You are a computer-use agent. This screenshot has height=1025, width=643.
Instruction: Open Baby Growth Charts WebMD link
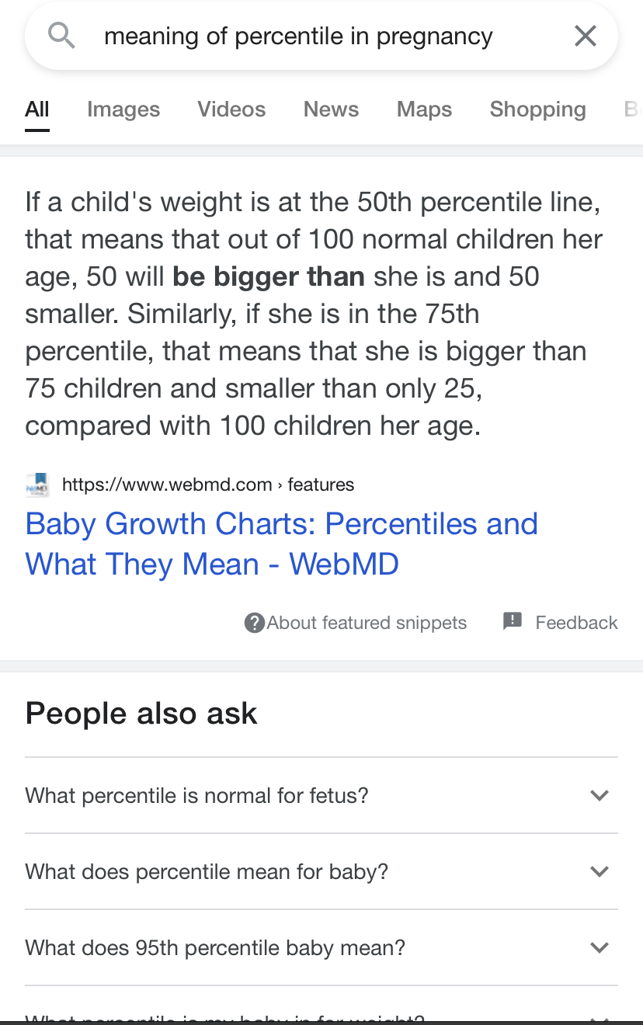click(281, 544)
